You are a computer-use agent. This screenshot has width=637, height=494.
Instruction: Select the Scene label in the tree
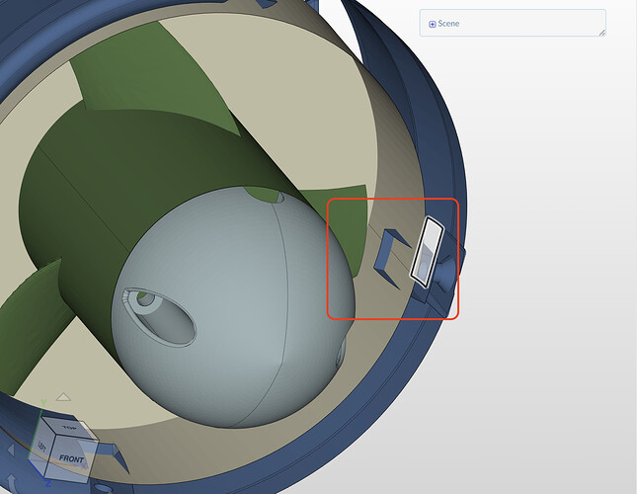448,24
